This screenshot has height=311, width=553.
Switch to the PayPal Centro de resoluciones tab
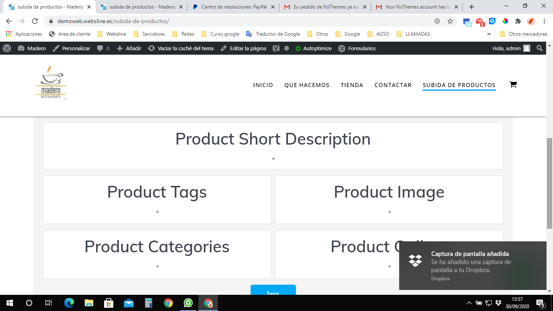[233, 7]
